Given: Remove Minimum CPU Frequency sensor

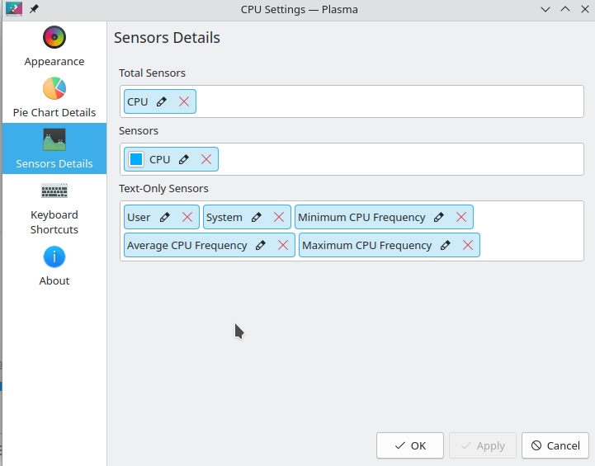Looking at the screenshot, I should [461, 217].
